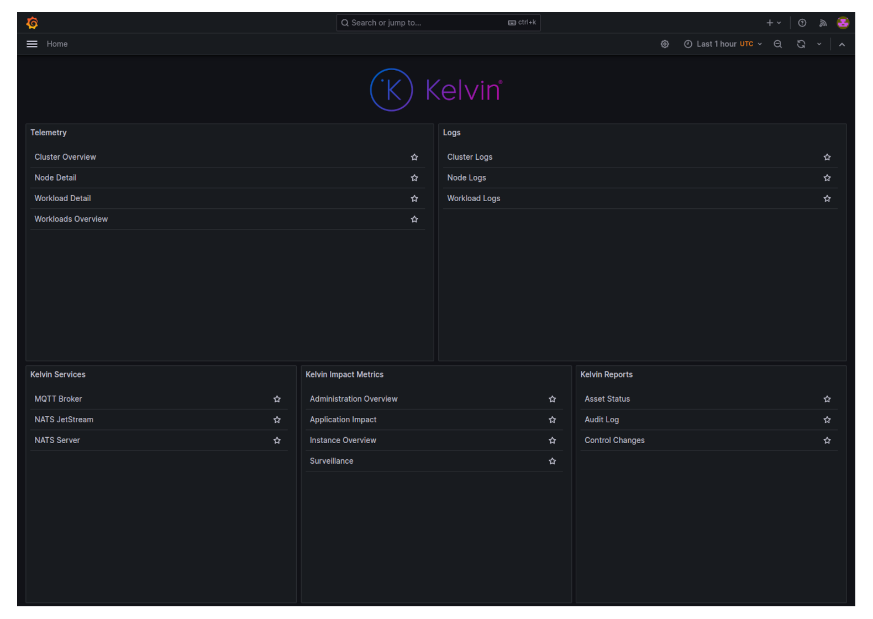Refresh the dashboard
The image size is (873, 619).
click(801, 44)
